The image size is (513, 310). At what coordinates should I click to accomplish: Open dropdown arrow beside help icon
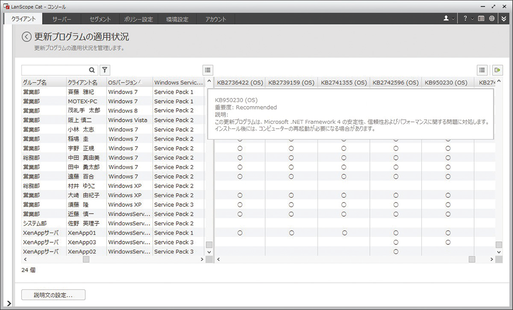pos(472,19)
